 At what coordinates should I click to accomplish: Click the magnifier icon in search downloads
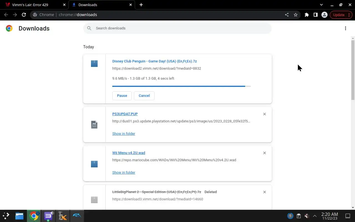[89, 28]
